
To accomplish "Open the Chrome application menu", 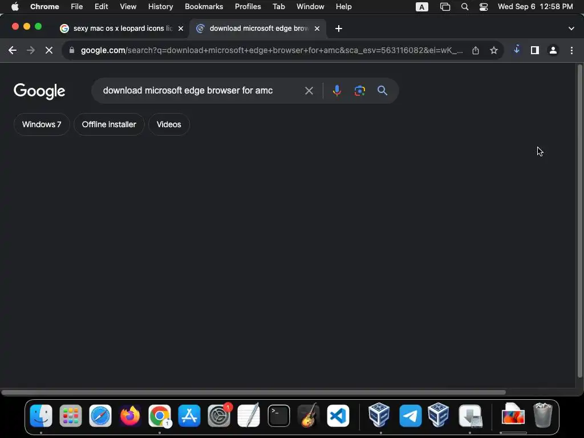I will coord(44,7).
